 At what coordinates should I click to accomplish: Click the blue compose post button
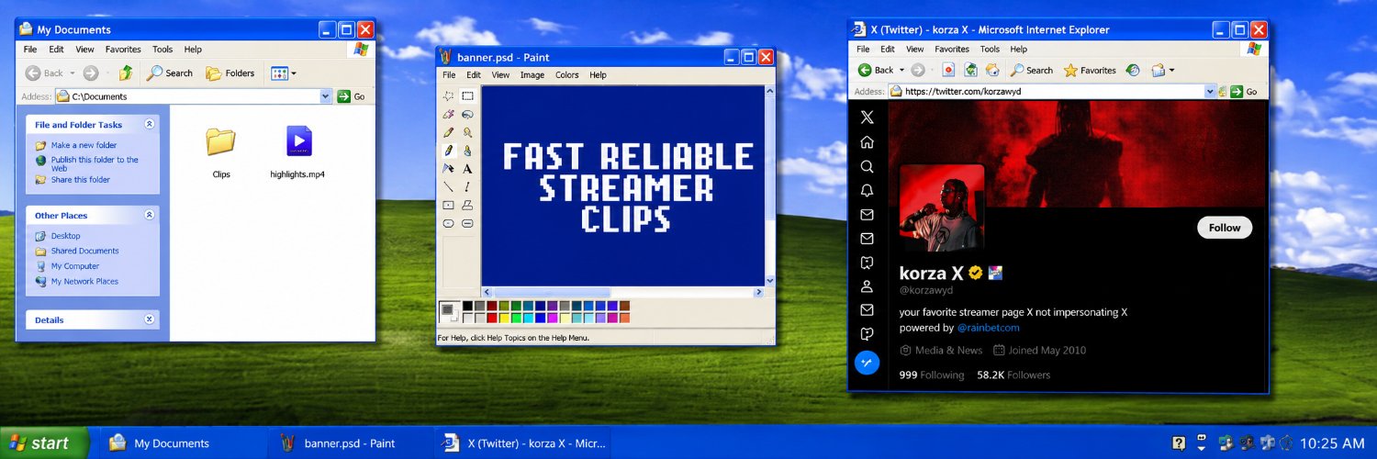867,363
